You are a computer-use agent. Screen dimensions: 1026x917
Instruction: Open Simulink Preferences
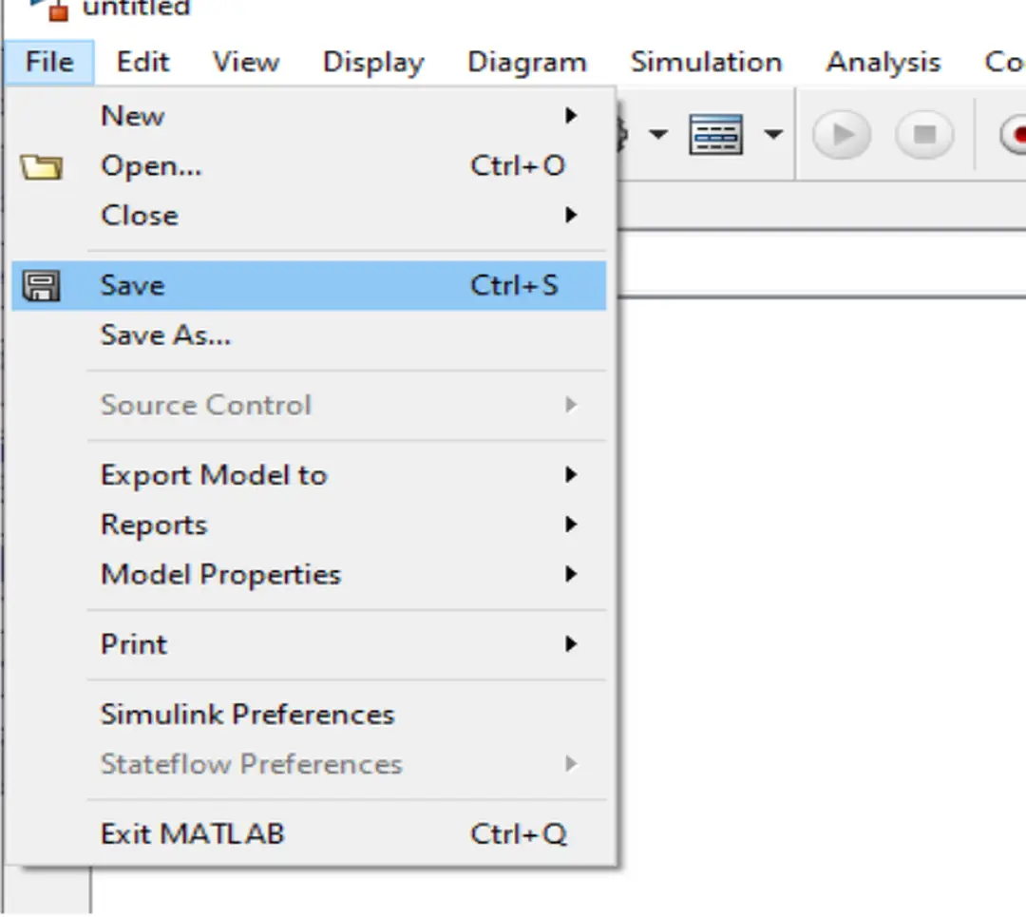(x=246, y=714)
